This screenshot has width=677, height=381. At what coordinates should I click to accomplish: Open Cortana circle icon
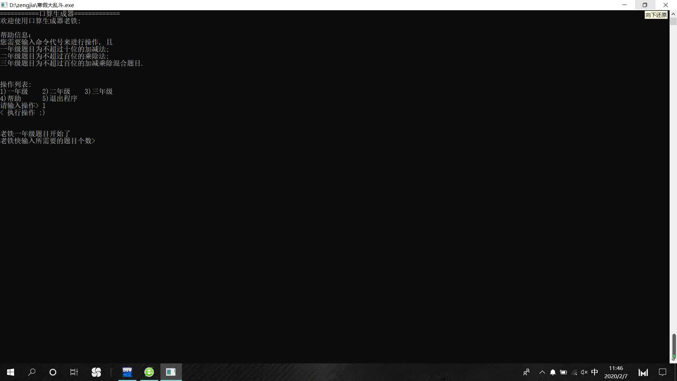53,372
